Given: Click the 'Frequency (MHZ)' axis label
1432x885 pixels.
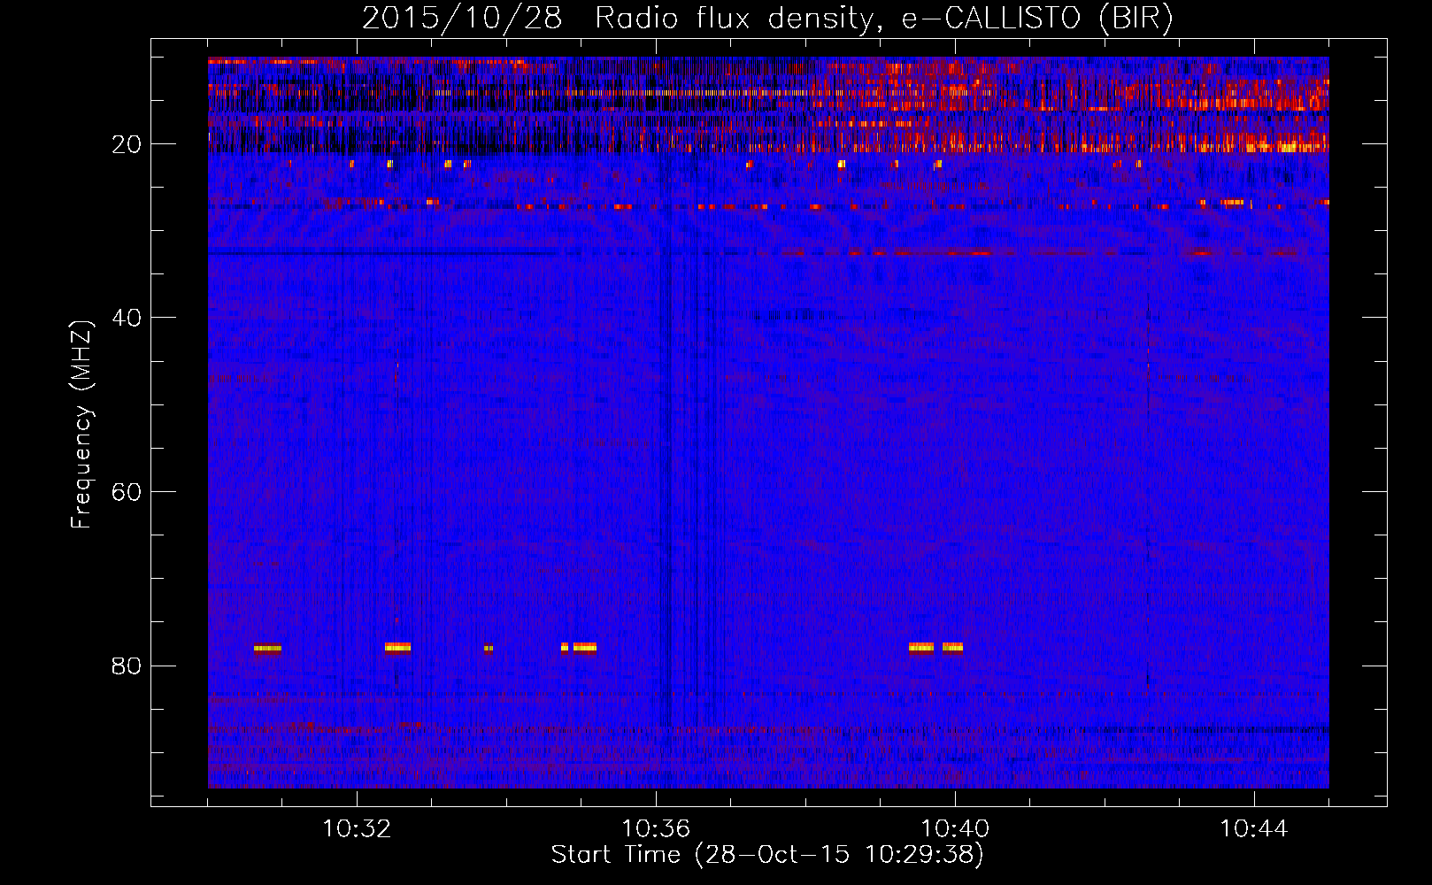Looking at the screenshot, I should coord(81,425).
